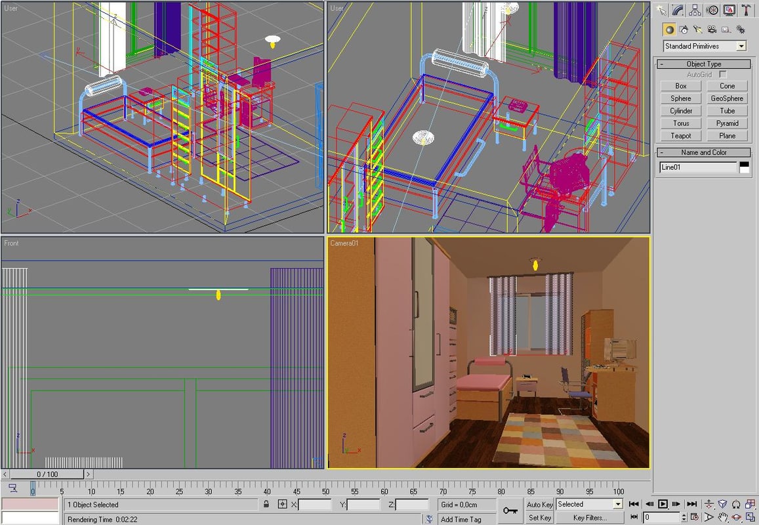
Task: Collapse the Object Type rollout
Action: [x=663, y=64]
